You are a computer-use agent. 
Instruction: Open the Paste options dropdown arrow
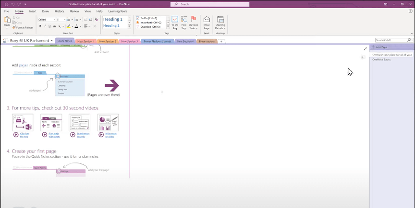tap(7, 28)
